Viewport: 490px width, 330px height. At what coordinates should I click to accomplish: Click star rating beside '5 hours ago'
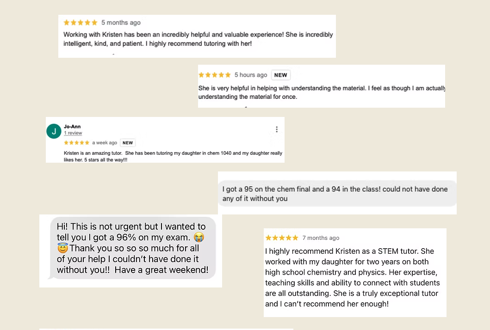tap(214, 75)
